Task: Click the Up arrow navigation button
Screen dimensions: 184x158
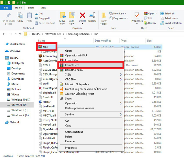Action: (x=20, y=34)
